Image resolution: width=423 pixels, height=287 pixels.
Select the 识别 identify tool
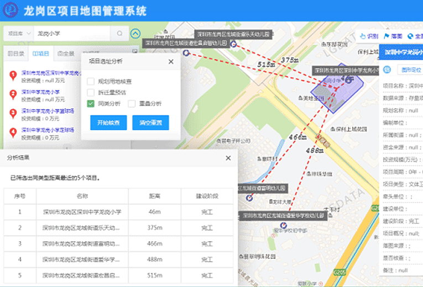(369, 36)
